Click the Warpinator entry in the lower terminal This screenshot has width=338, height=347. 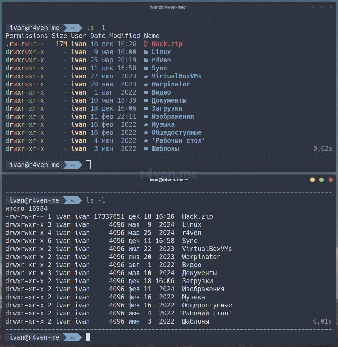201,257
